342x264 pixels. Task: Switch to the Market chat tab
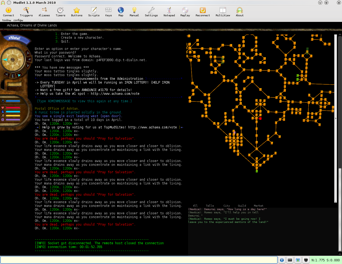pyautogui.click(x=258, y=206)
